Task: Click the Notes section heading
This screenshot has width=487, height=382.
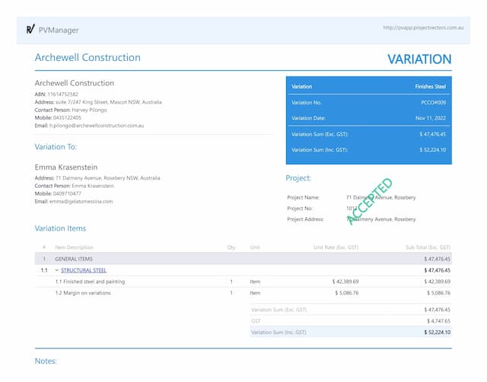Action: 46,361
